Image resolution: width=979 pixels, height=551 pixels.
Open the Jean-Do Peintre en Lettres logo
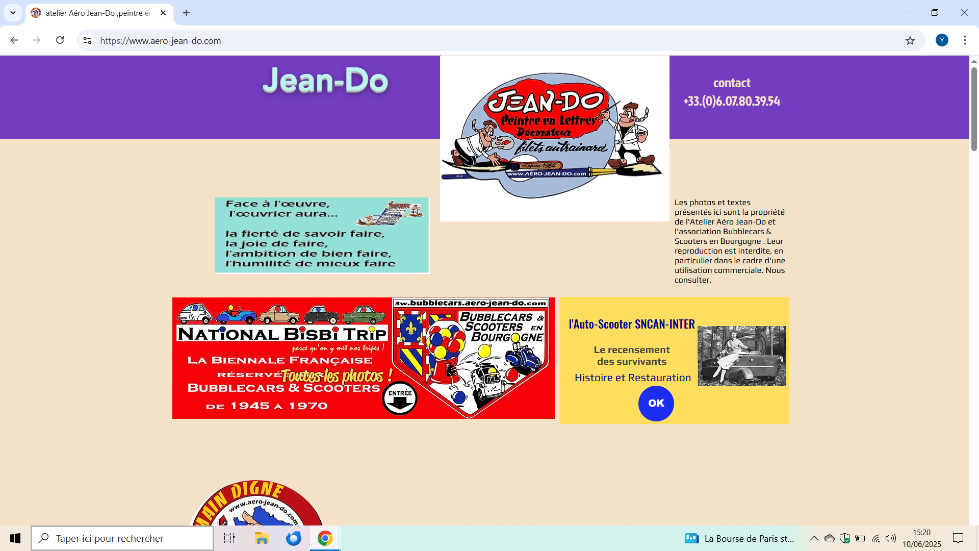(555, 138)
